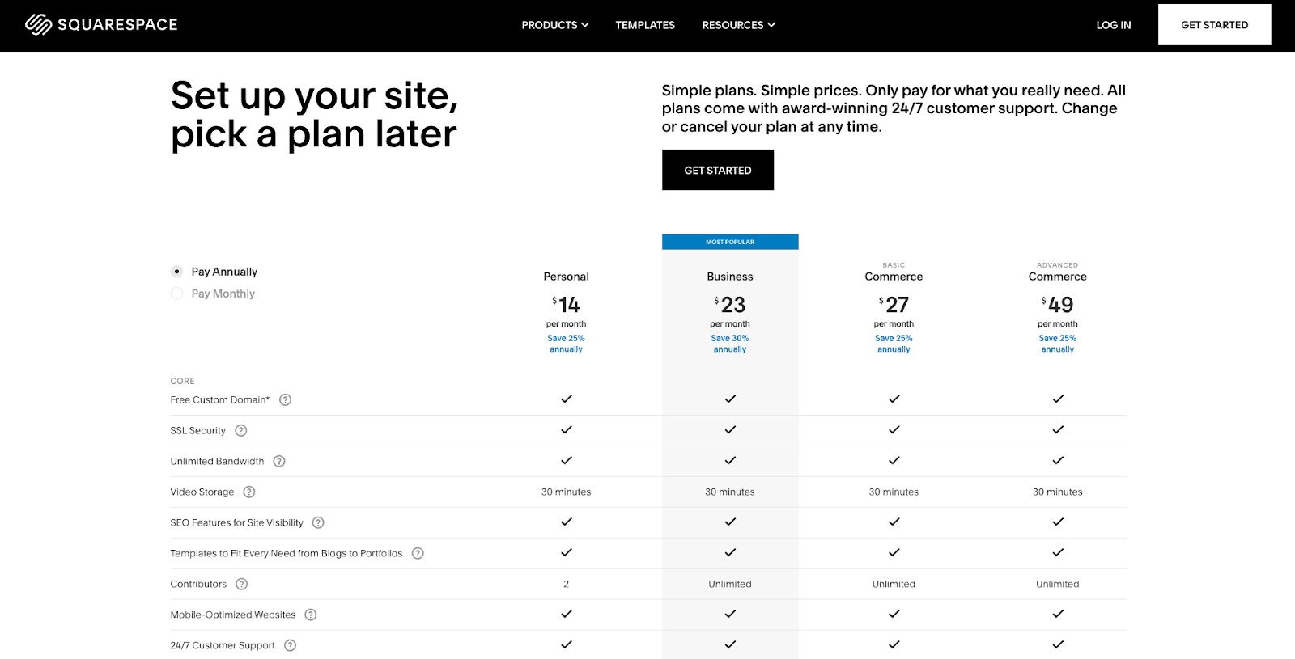The image size is (1295, 659).
Task: Click the Set up your site headline
Action: (315, 115)
